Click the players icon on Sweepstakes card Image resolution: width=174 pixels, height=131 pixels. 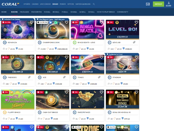click(x=74, y=118)
